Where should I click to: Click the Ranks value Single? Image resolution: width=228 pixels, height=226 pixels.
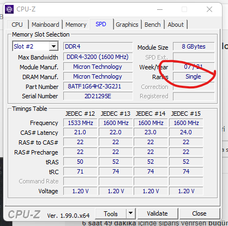click(194, 76)
